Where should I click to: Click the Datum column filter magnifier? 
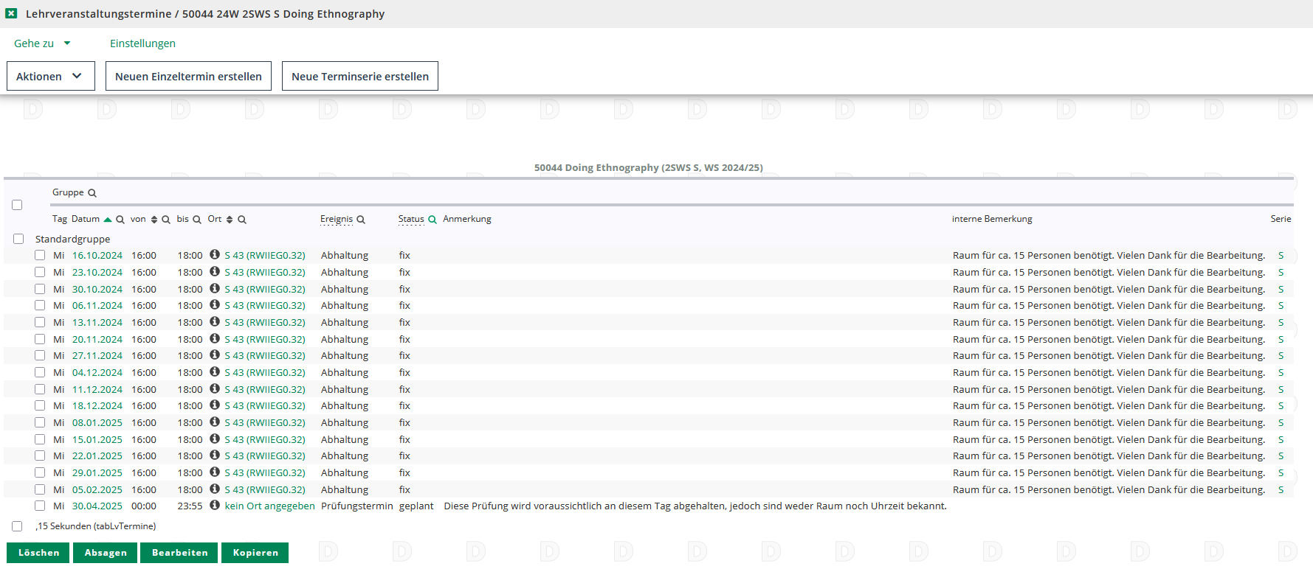pyautogui.click(x=120, y=220)
